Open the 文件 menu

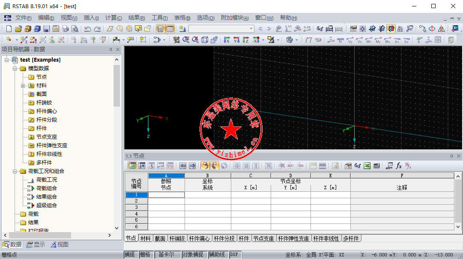(23, 18)
